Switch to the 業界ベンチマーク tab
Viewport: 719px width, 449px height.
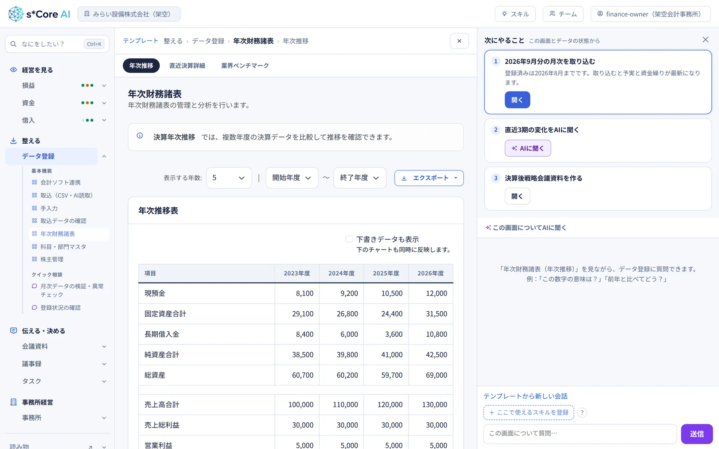click(245, 65)
